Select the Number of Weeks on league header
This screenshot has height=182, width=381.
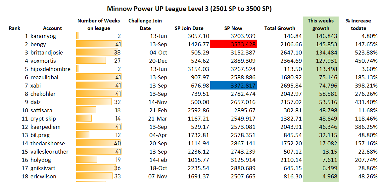coord(99,24)
